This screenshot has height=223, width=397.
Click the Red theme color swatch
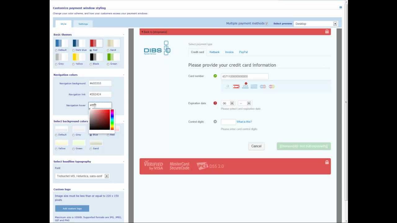pos(96,43)
